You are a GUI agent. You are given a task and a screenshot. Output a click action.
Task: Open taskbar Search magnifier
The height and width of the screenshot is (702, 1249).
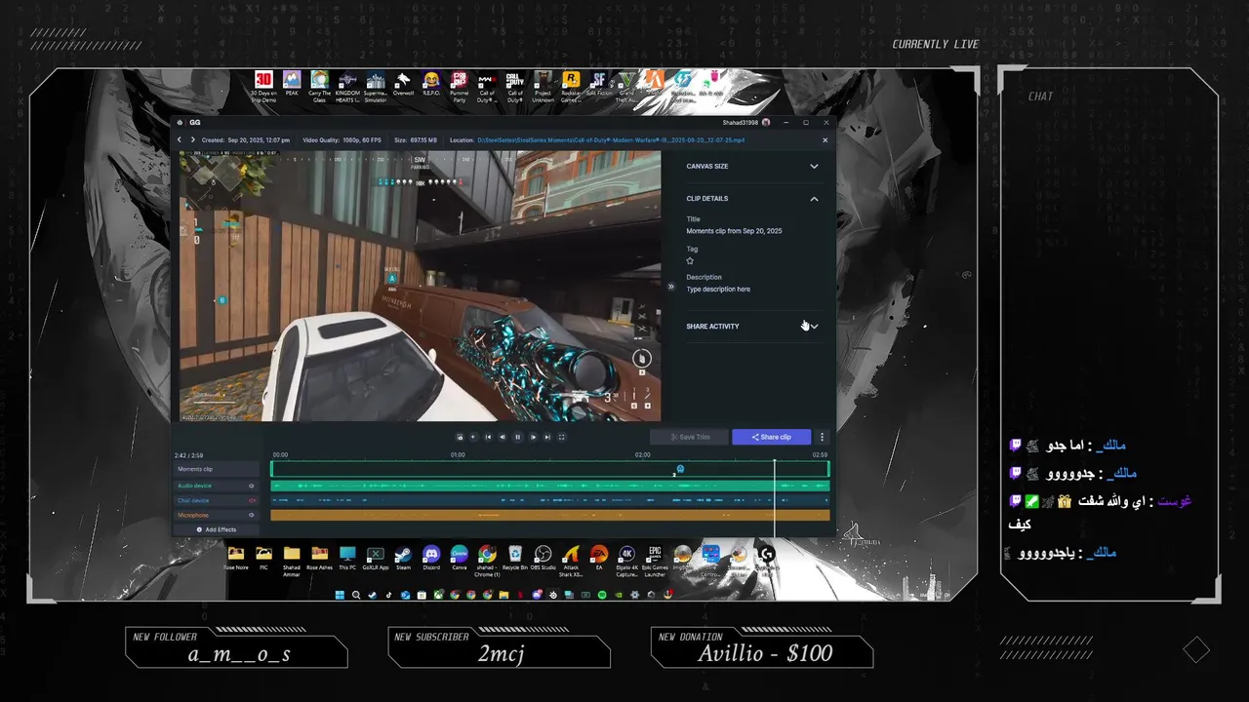point(356,595)
